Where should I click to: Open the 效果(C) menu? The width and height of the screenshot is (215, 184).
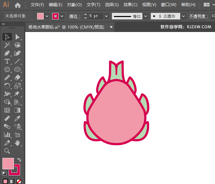(x=130, y=5)
